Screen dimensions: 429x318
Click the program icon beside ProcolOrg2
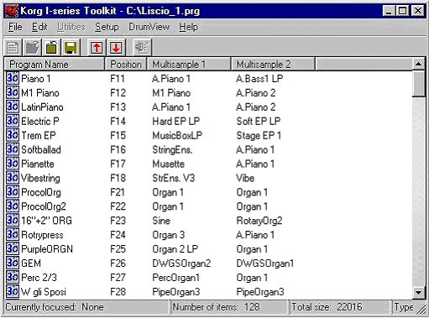point(13,206)
